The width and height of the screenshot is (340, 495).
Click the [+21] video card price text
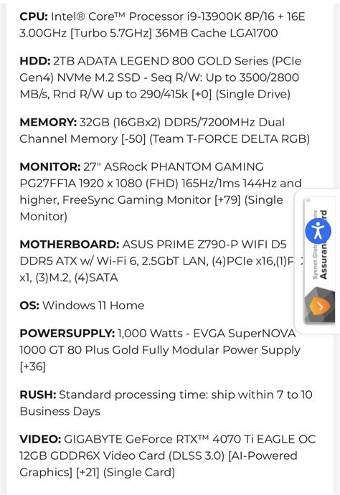pyautogui.click(x=88, y=472)
